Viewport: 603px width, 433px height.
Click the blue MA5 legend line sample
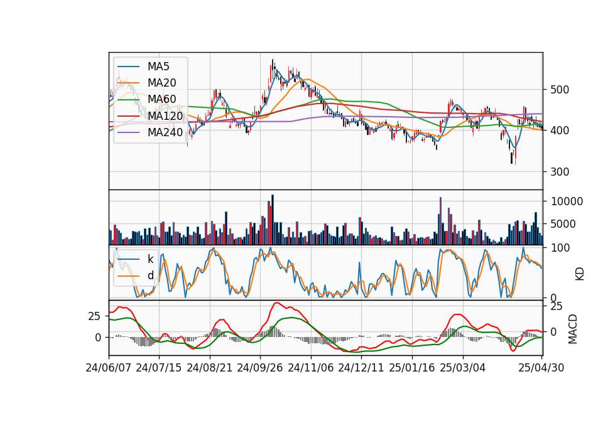click(128, 67)
